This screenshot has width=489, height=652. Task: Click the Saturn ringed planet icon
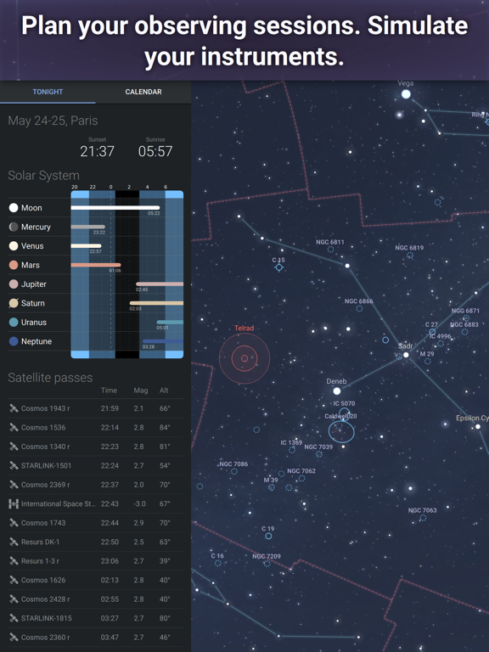pos(14,303)
